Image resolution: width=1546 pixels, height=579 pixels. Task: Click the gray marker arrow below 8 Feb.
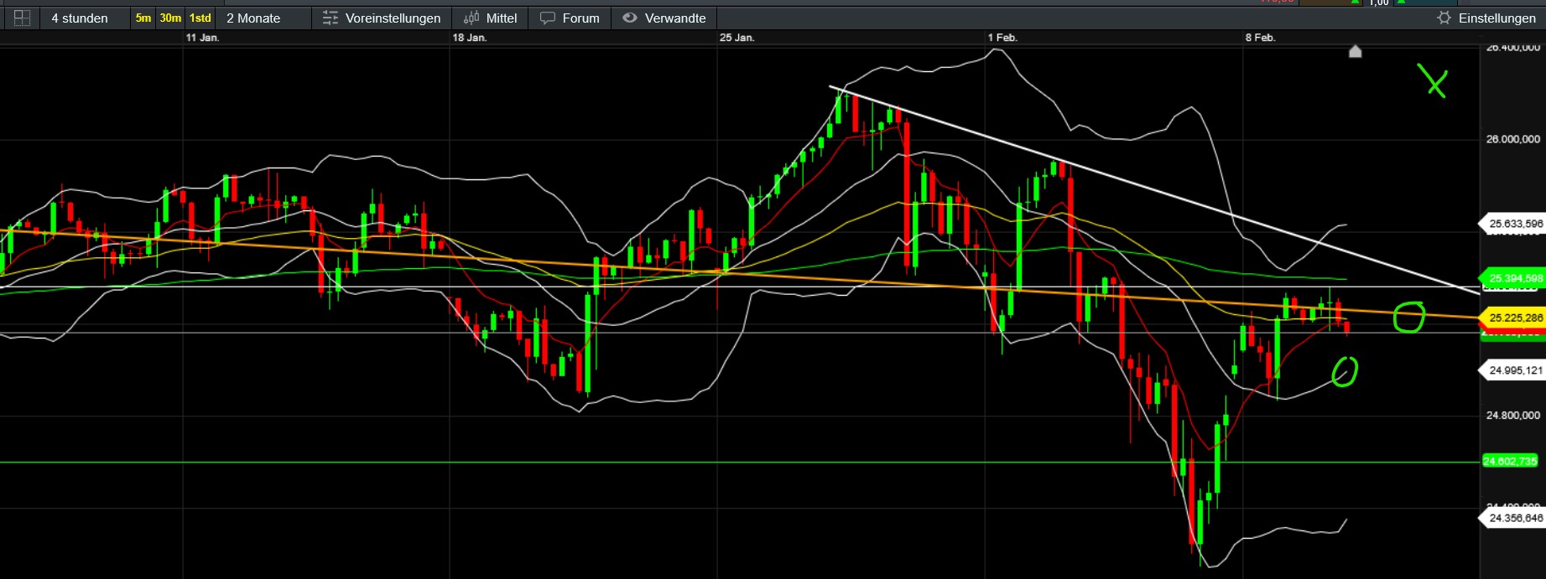click(x=1355, y=52)
